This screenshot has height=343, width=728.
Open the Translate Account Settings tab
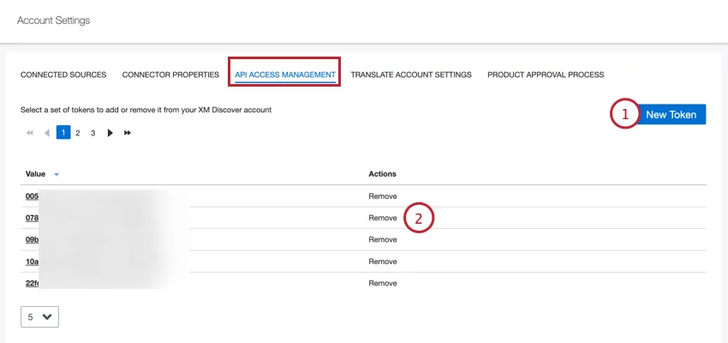[411, 75]
